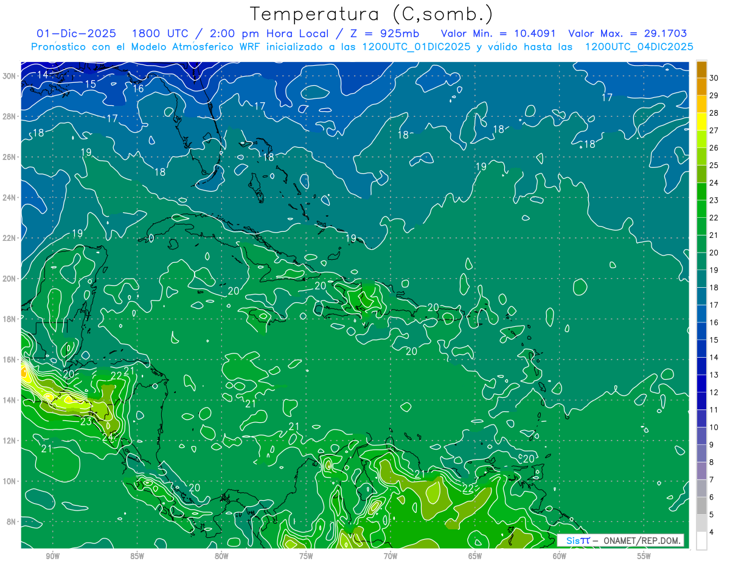Click the longitude axis label "90W"
The image size is (730, 564).
point(52,556)
